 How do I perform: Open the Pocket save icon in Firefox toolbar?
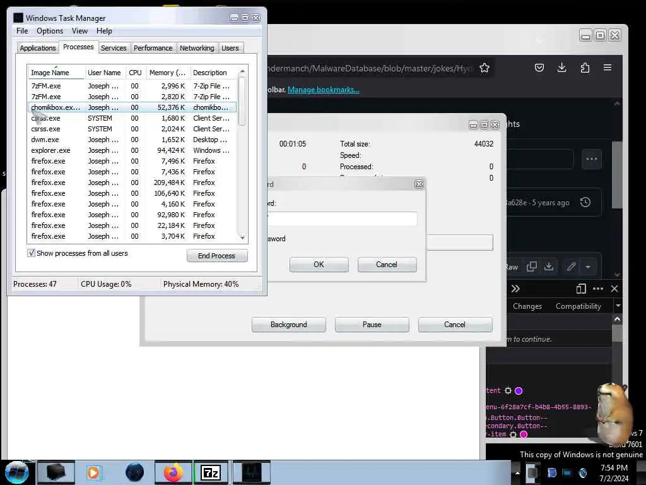click(539, 68)
